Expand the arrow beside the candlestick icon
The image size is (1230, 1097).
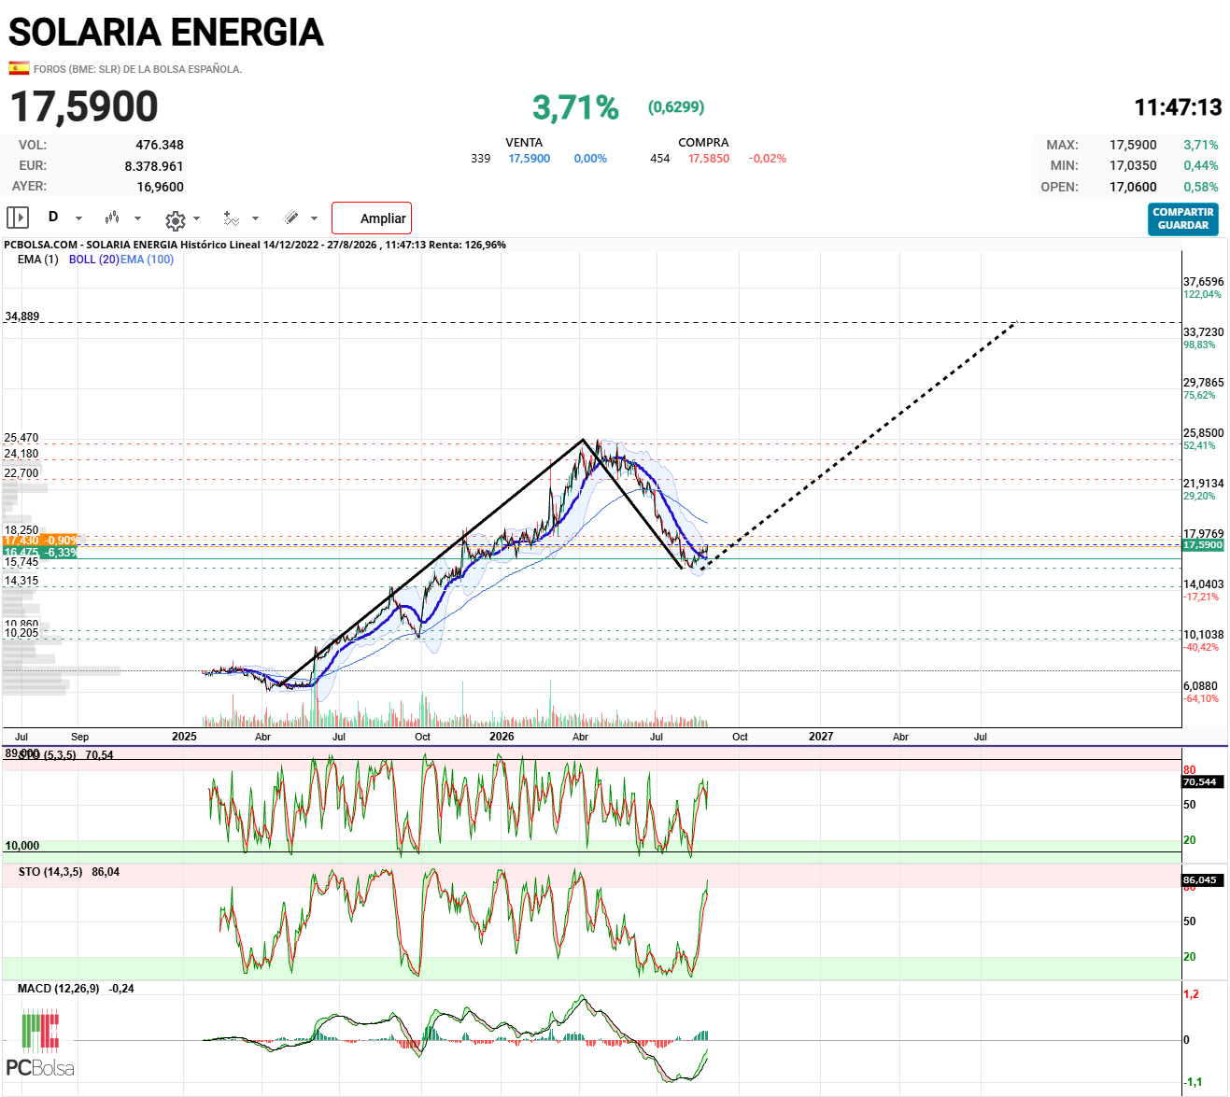[138, 218]
